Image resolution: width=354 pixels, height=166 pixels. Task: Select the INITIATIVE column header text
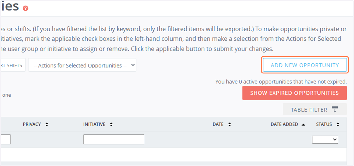[x=94, y=124]
